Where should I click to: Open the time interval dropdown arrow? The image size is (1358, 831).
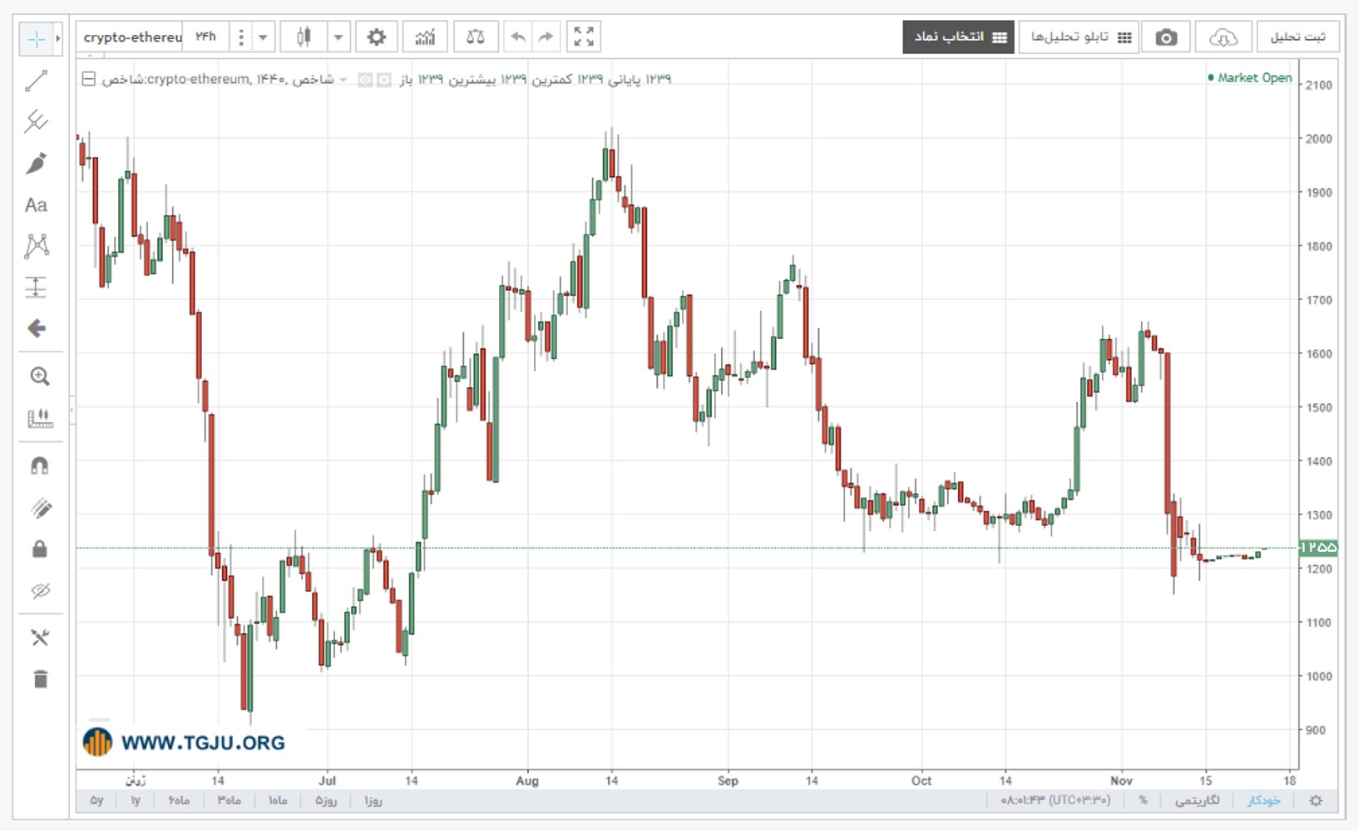pos(263,37)
